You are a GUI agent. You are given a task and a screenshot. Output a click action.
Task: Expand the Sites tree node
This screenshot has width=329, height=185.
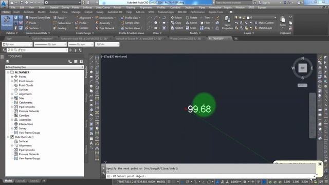coord(12,98)
